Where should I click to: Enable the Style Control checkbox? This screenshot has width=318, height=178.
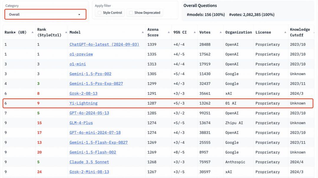click(x=100, y=13)
